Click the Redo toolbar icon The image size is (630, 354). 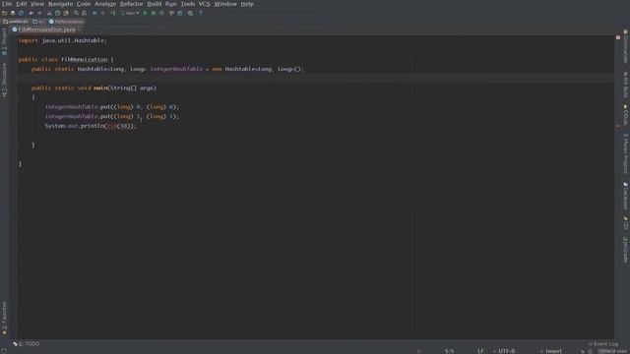(39, 13)
